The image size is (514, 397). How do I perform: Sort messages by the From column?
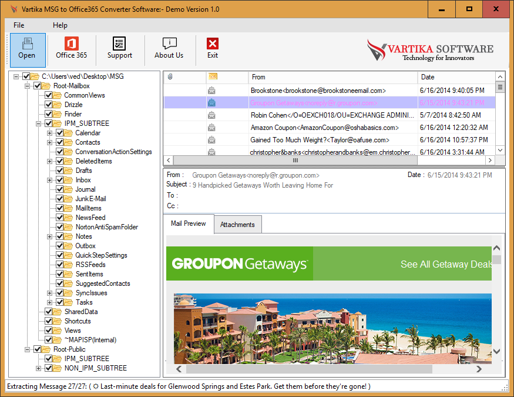[333, 77]
